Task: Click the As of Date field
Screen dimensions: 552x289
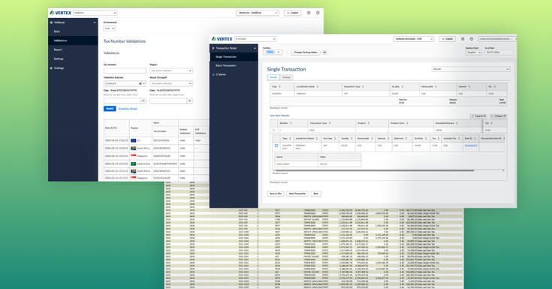Action: click(x=499, y=53)
